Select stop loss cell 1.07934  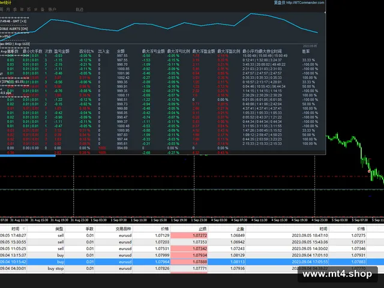click(189, 256)
